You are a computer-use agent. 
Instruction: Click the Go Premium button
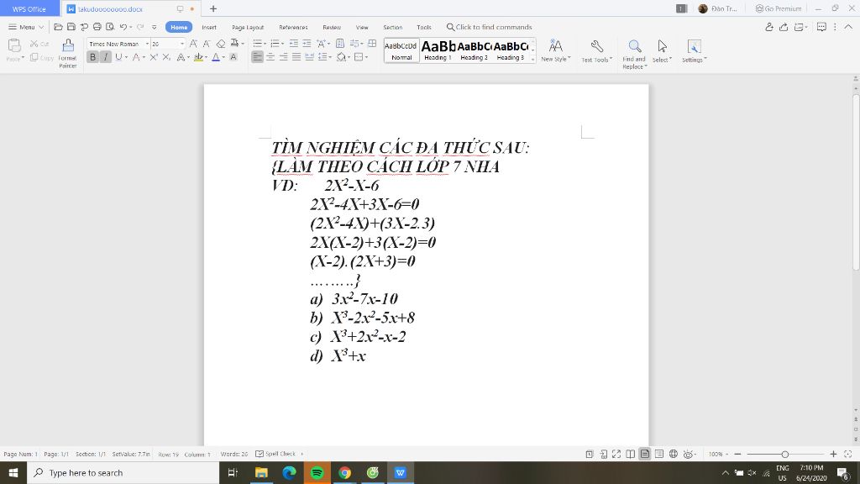click(779, 8)
